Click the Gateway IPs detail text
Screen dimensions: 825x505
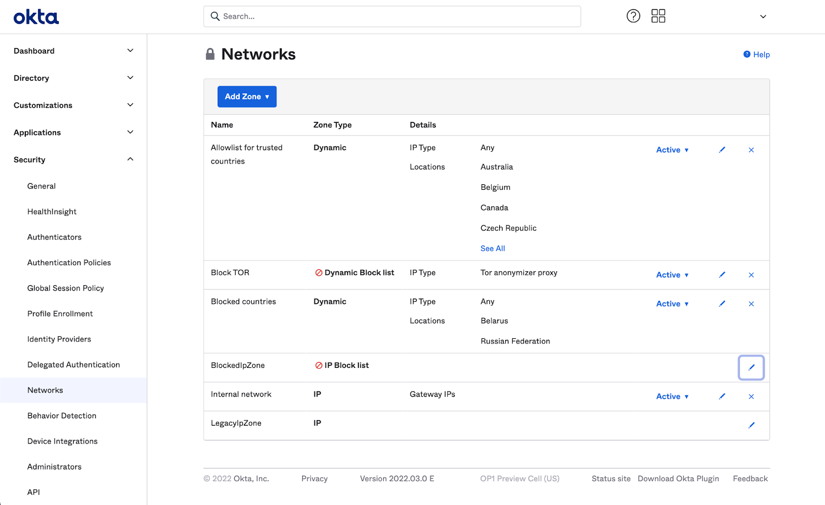point(432,394)
